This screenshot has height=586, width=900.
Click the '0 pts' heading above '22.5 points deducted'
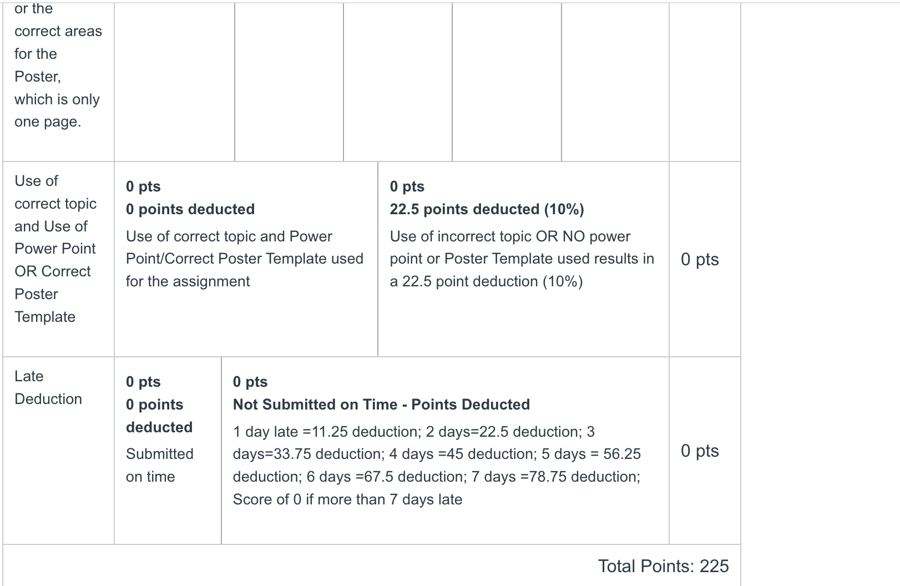click(x=407, y=186)
